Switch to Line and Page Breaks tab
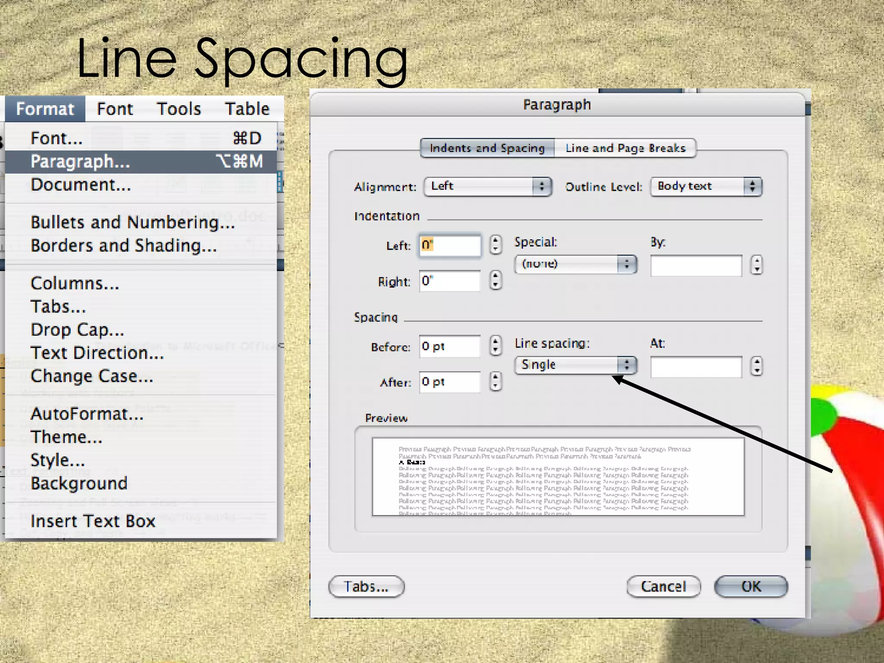This screenshot has height=663, width=884. 625,148
